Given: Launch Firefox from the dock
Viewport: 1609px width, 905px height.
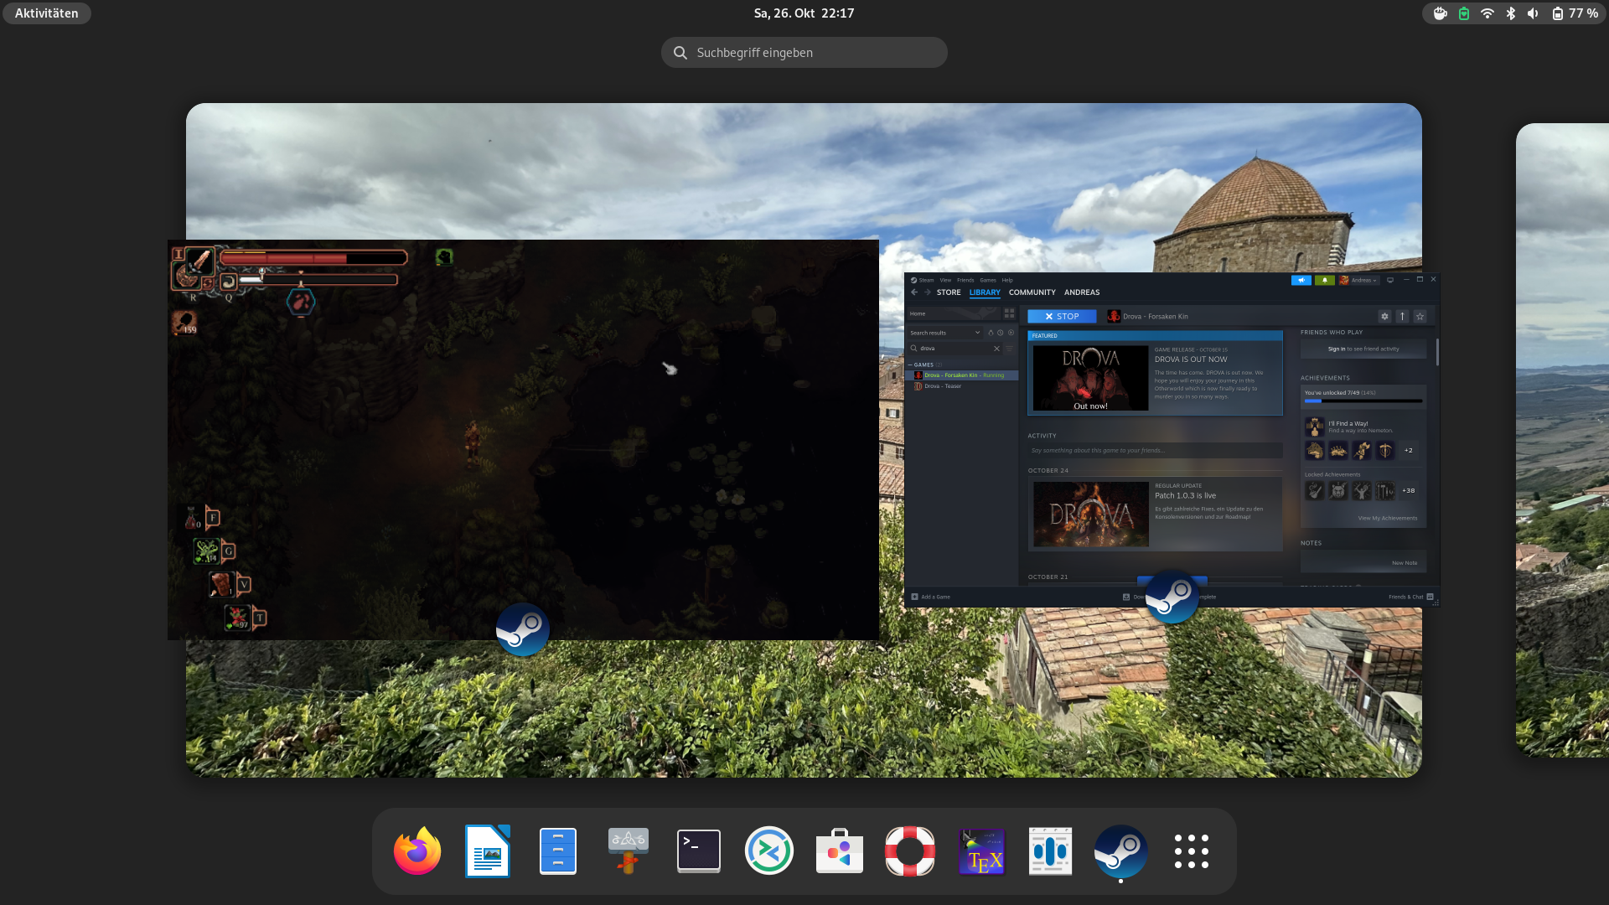Looking at the screenshot, I should pyautogui.click(x=417, y=851).
